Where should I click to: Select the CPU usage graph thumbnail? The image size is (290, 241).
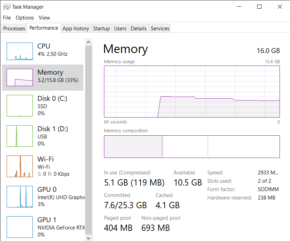pos(20,51)
